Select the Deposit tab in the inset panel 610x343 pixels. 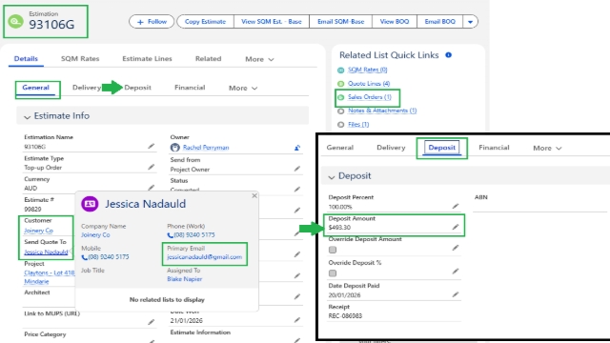click(x=441, y=148)
